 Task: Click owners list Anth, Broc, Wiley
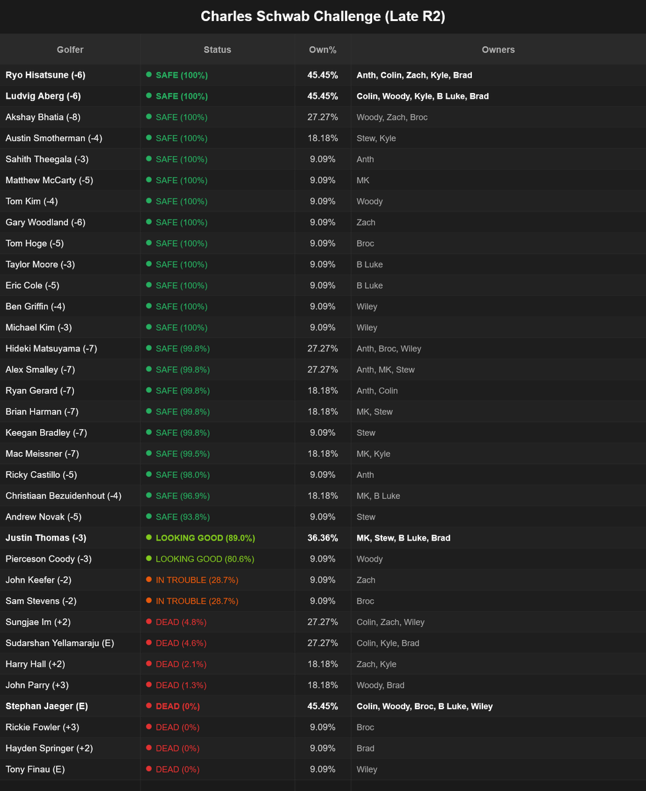coord(389,349)
